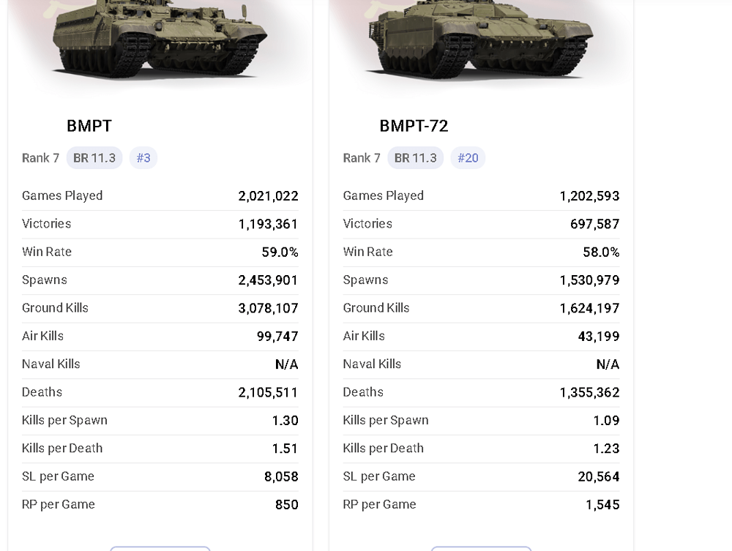Open the BMPT vehicle title
Image resolution: width=732 pixels, height=551 pixels.
click(x=89, y=126)
